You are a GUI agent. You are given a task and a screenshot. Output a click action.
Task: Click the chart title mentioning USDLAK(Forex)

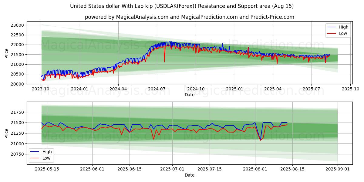182,6
